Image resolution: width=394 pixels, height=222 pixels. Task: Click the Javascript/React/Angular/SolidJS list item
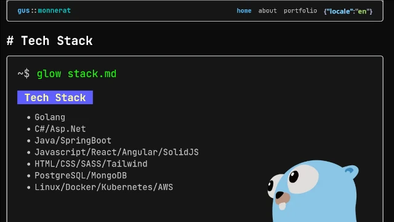coord(116,152)
